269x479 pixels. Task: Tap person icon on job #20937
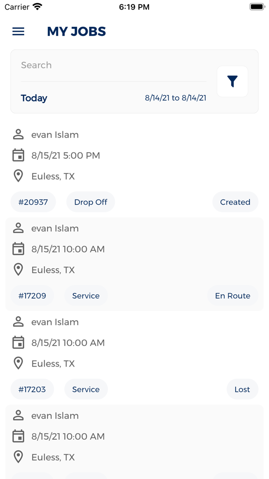pyautogui.click(x=18, y=135)
